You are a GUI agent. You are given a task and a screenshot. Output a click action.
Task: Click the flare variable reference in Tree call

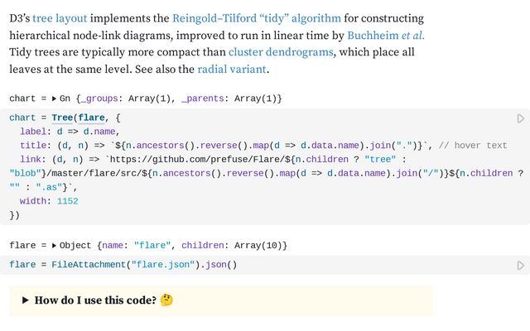[91, 118]
